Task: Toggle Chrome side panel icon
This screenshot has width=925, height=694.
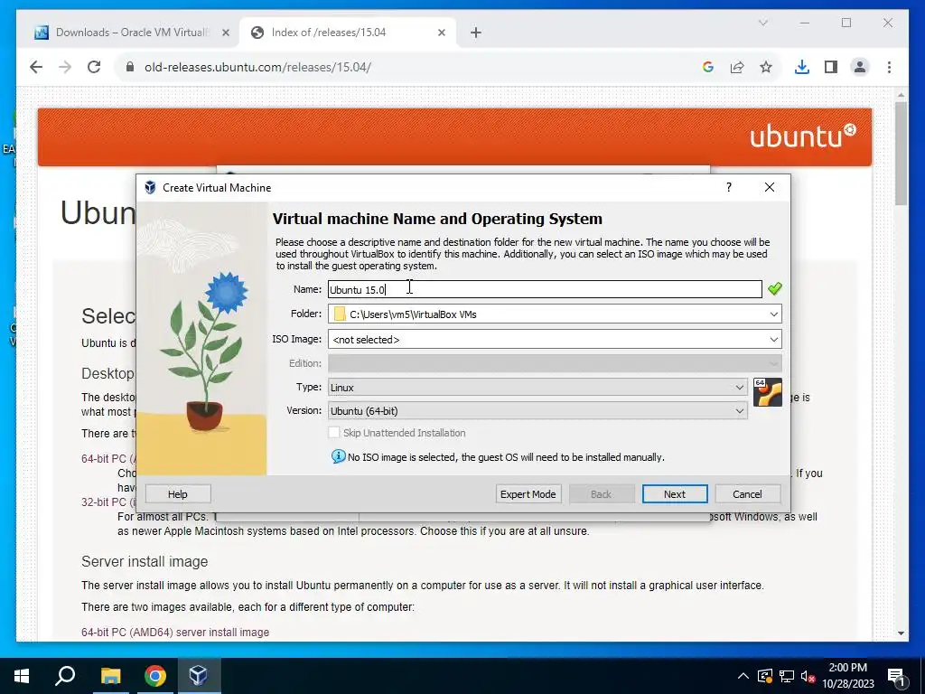Action: click(x=831, y=67)
